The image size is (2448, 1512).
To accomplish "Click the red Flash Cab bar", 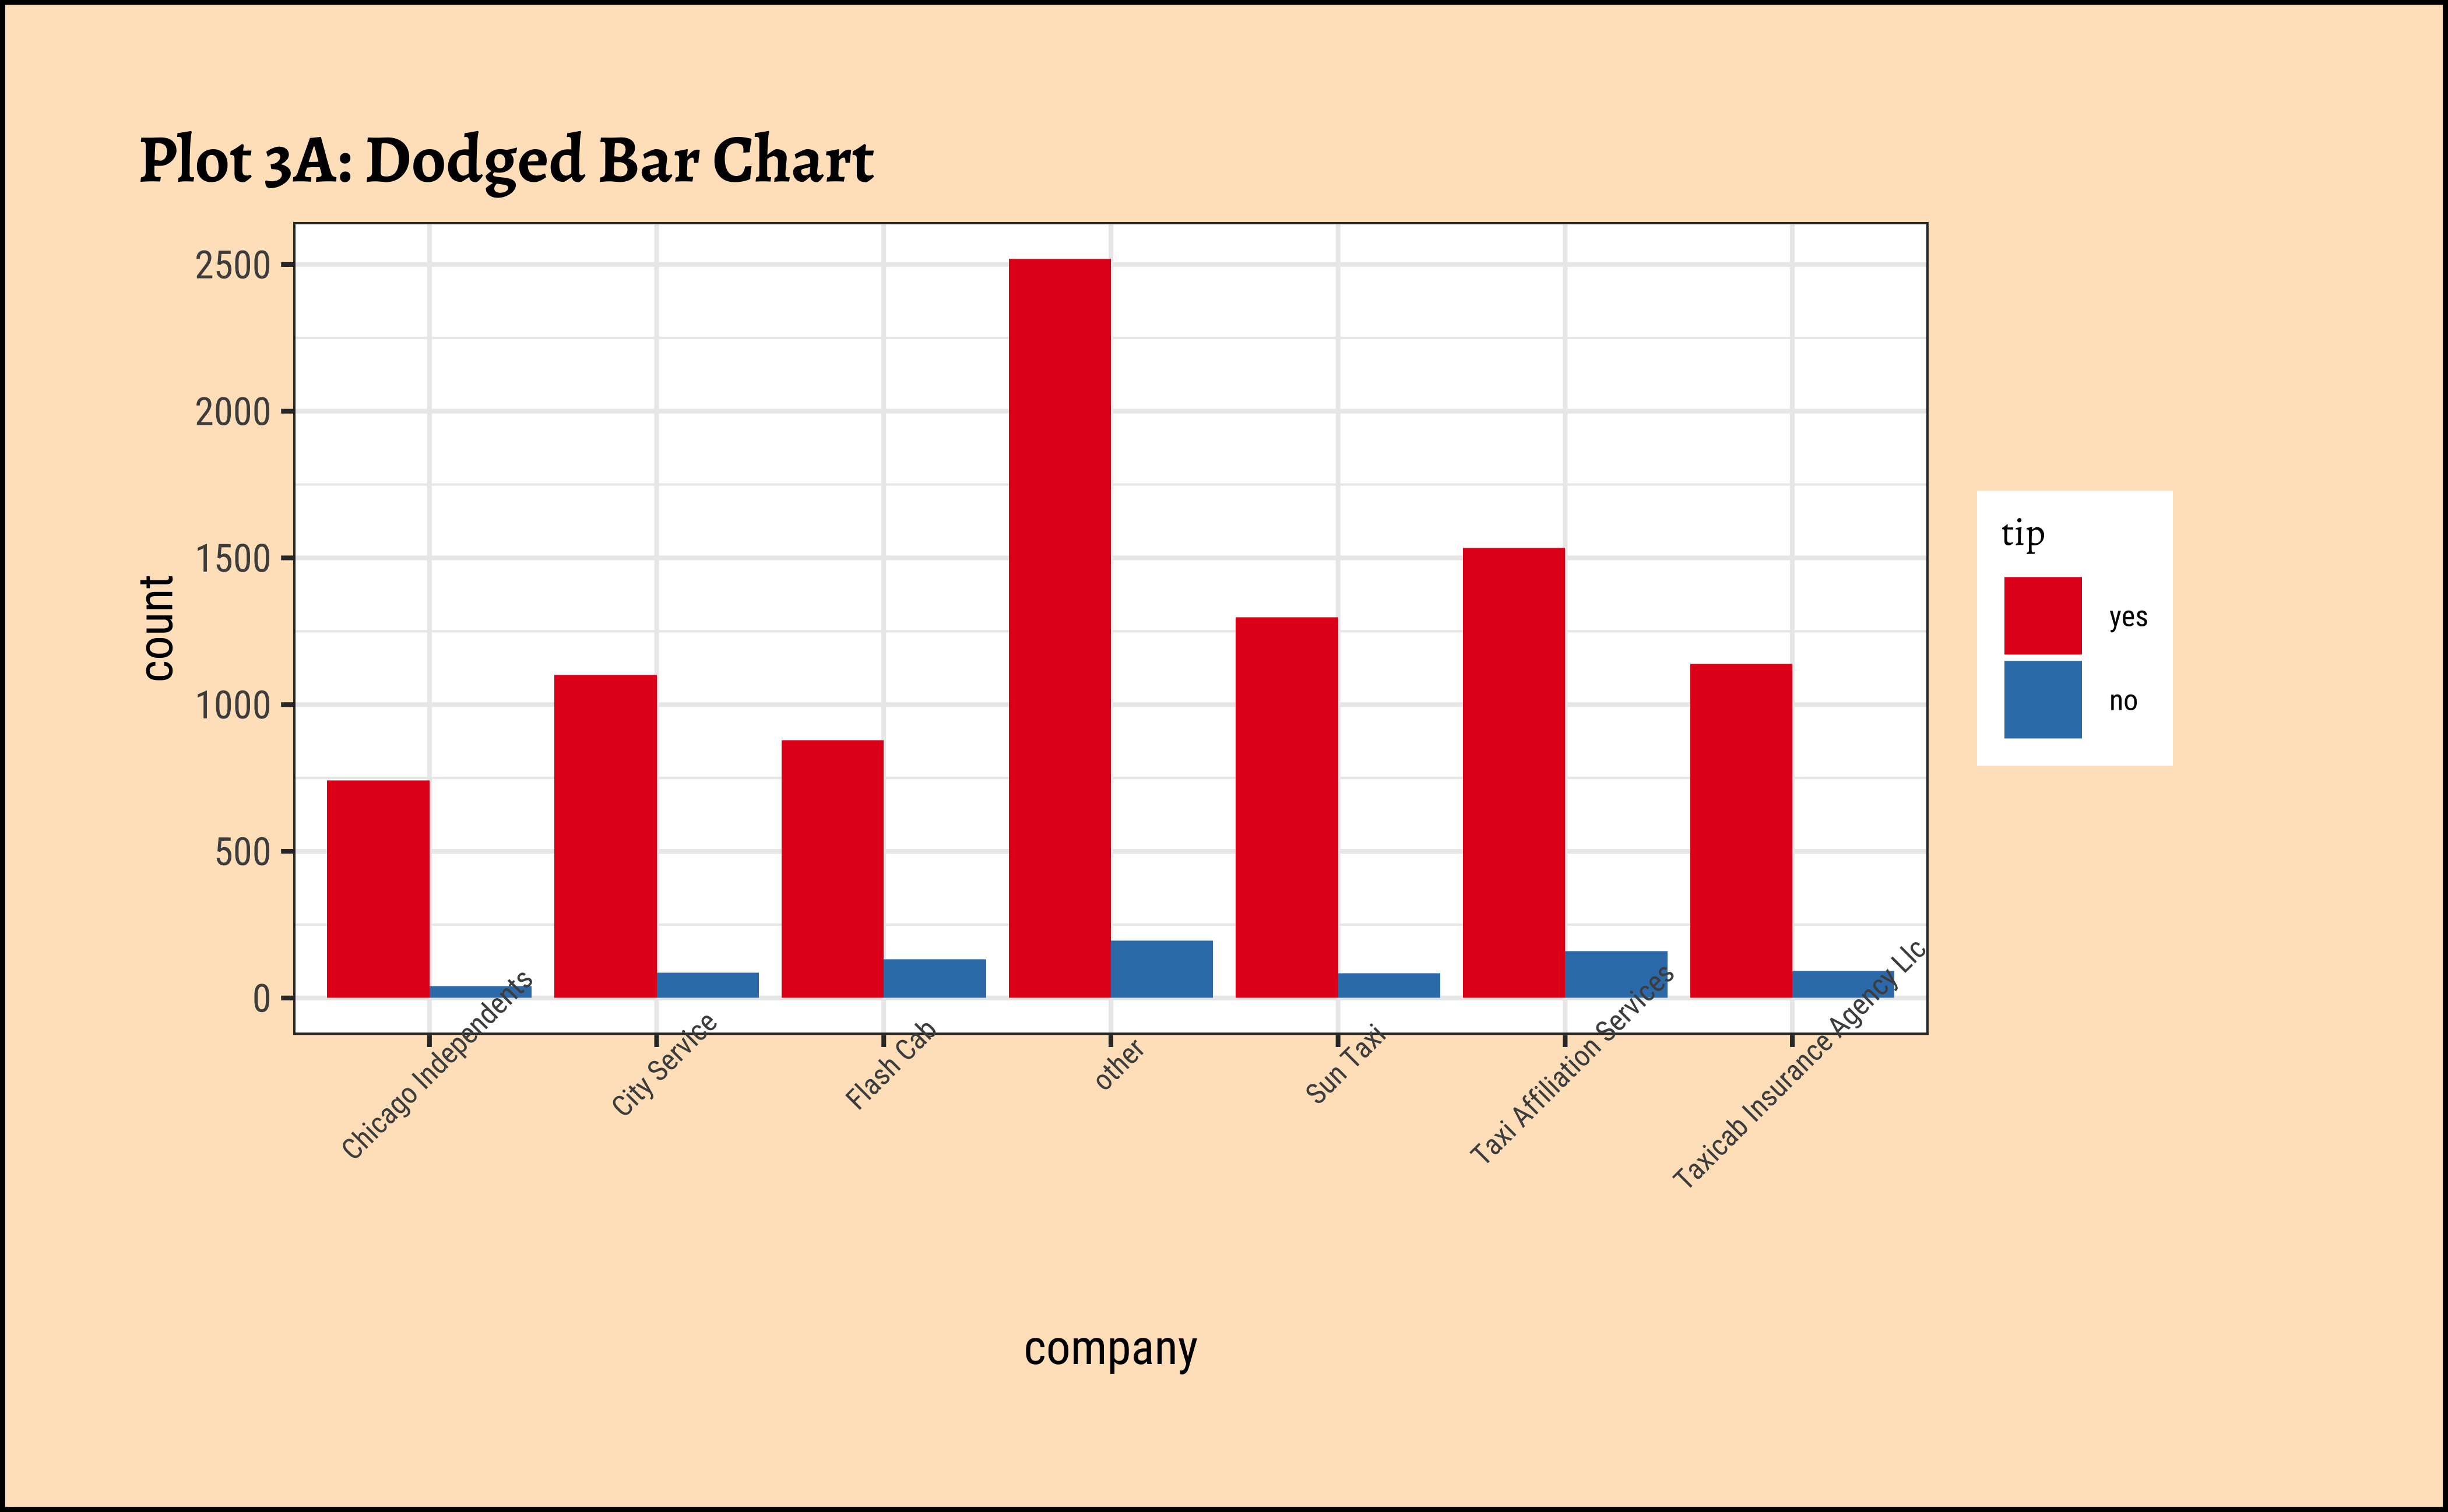I will [x=831, y=868].
